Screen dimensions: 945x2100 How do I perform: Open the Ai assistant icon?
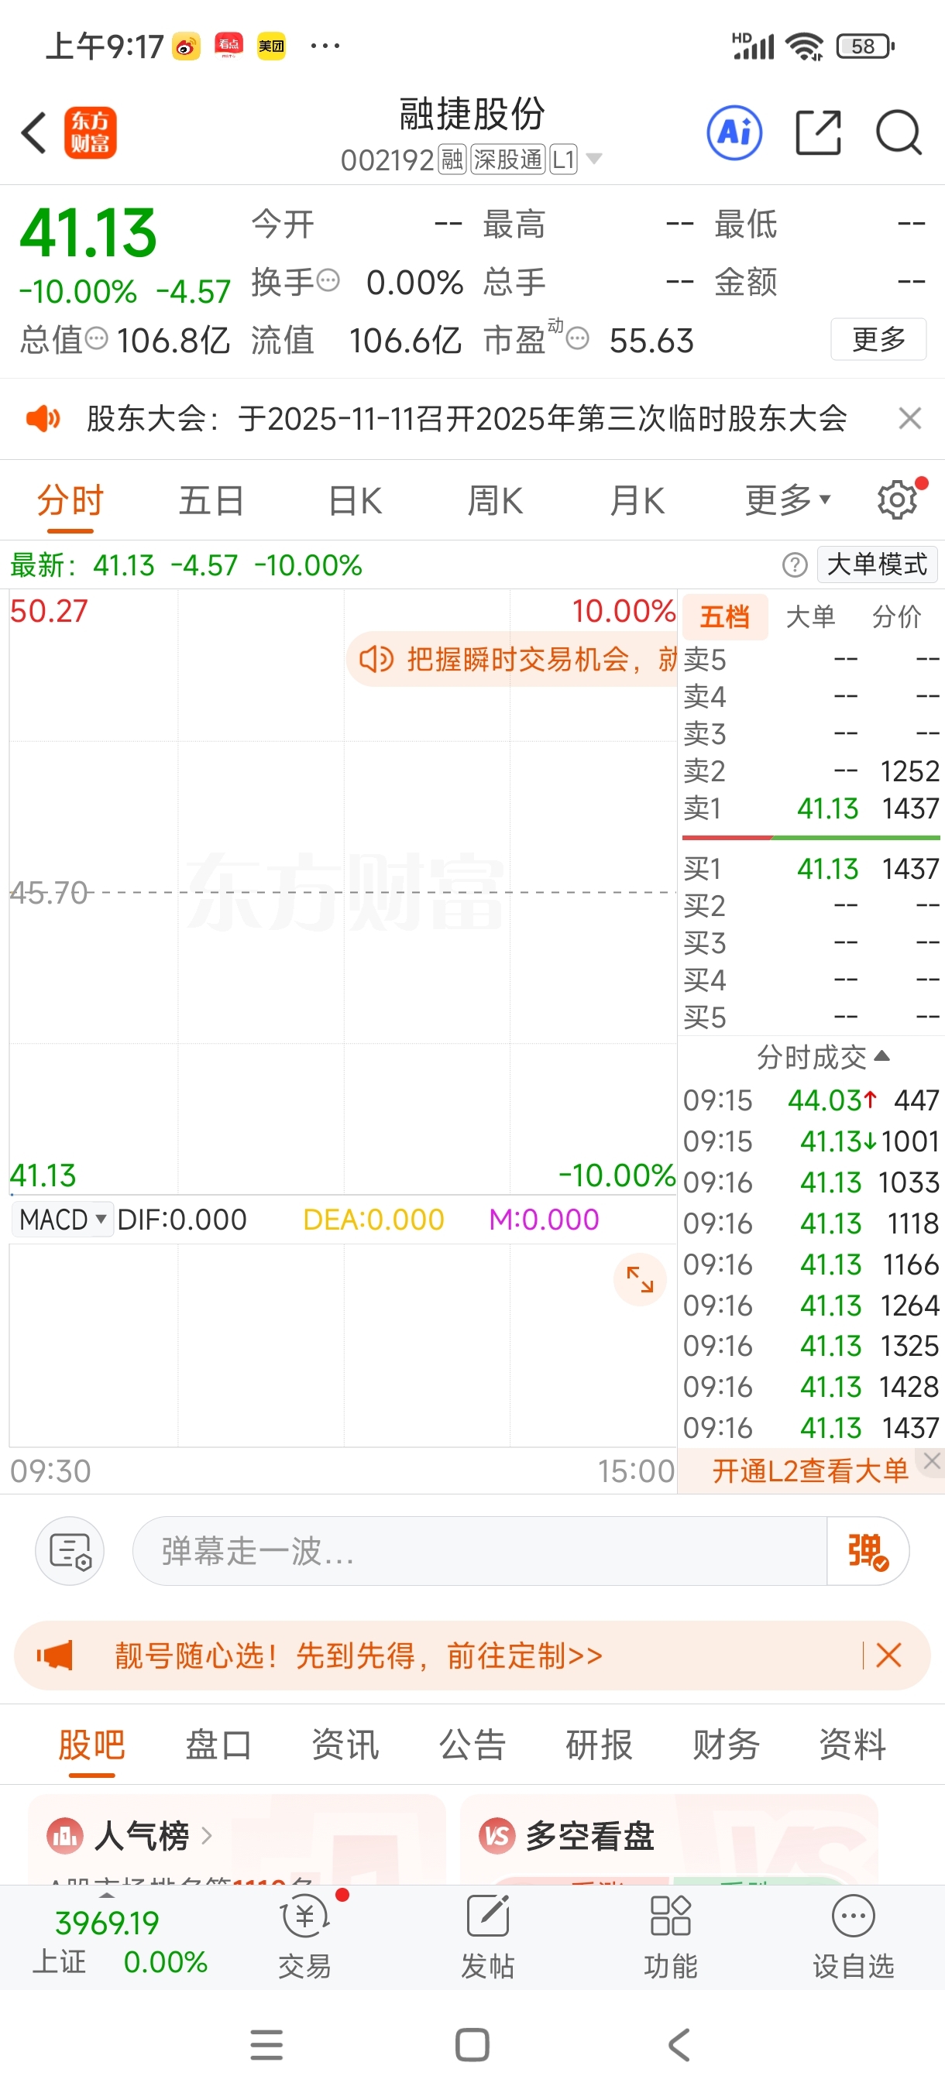(x=734, y=132)
